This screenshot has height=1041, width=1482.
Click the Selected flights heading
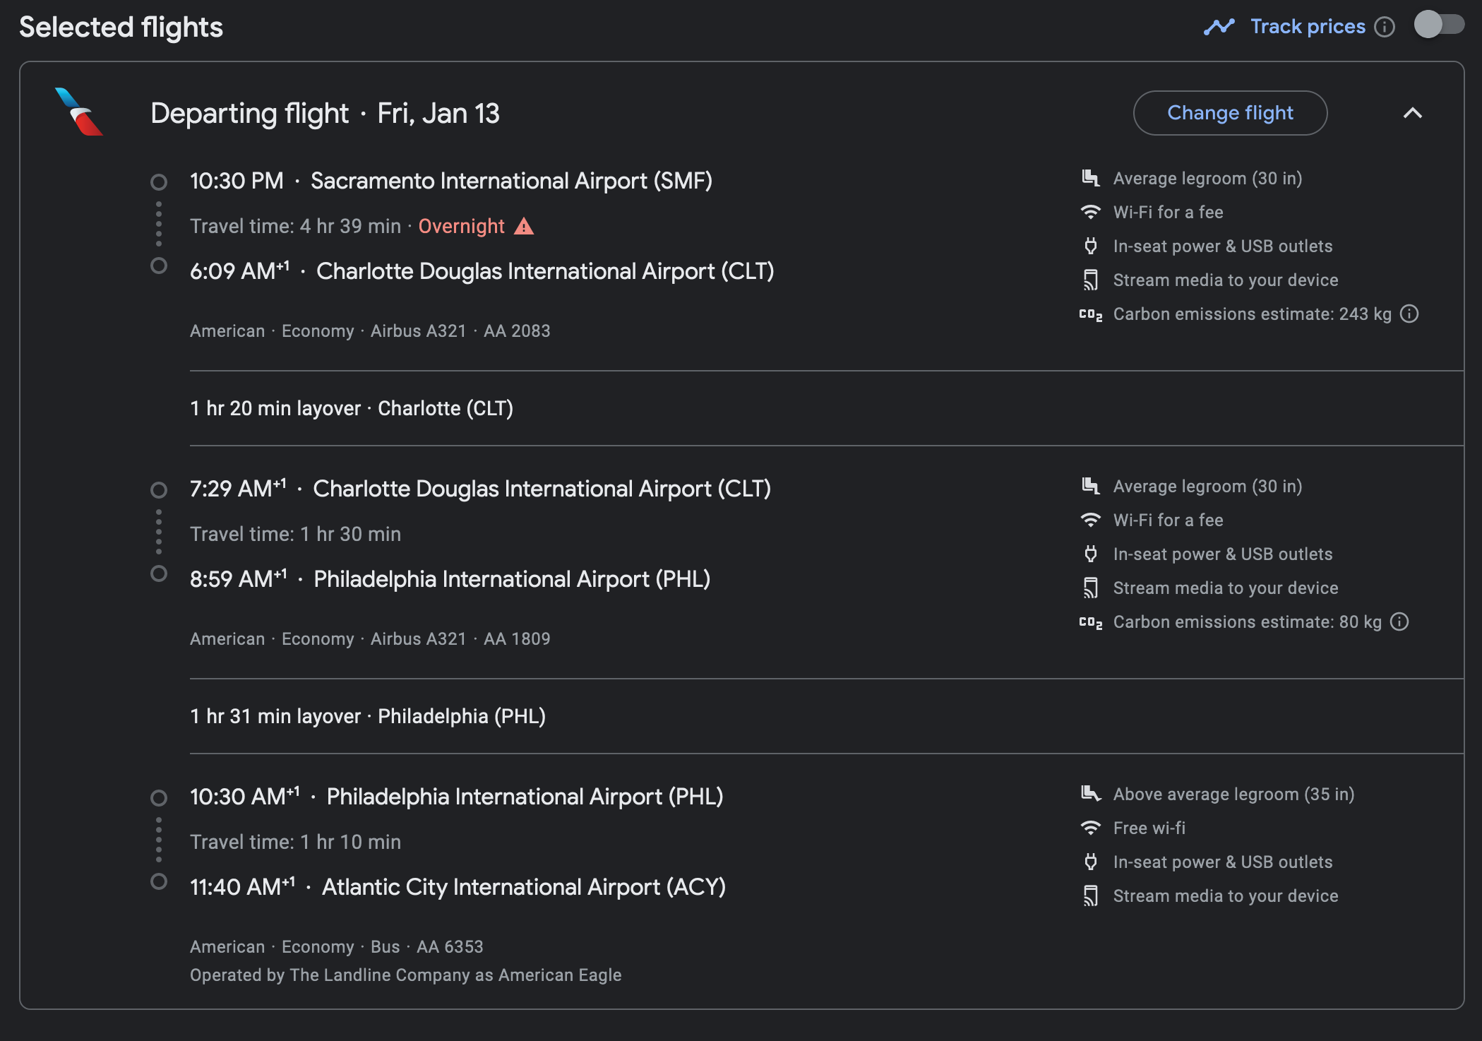click(x=121, y=27)
